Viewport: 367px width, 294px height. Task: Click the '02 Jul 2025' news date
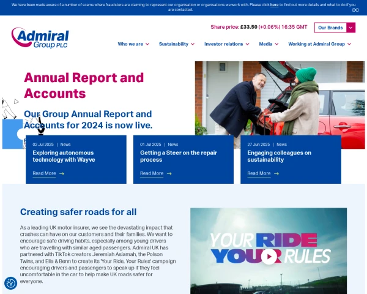pyautogui.click(x=43, y=145)
